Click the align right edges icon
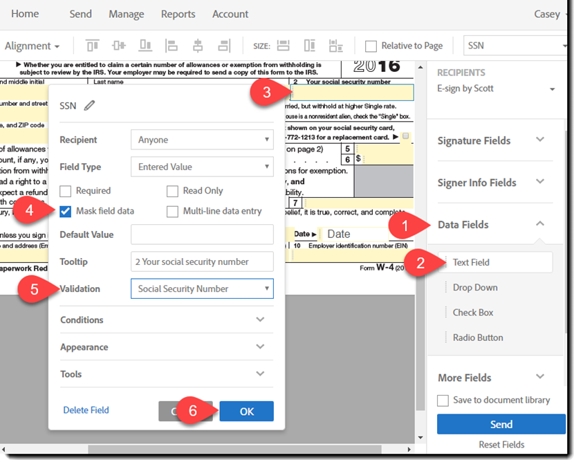Viewport: 574px width, 460px height. 224,46
